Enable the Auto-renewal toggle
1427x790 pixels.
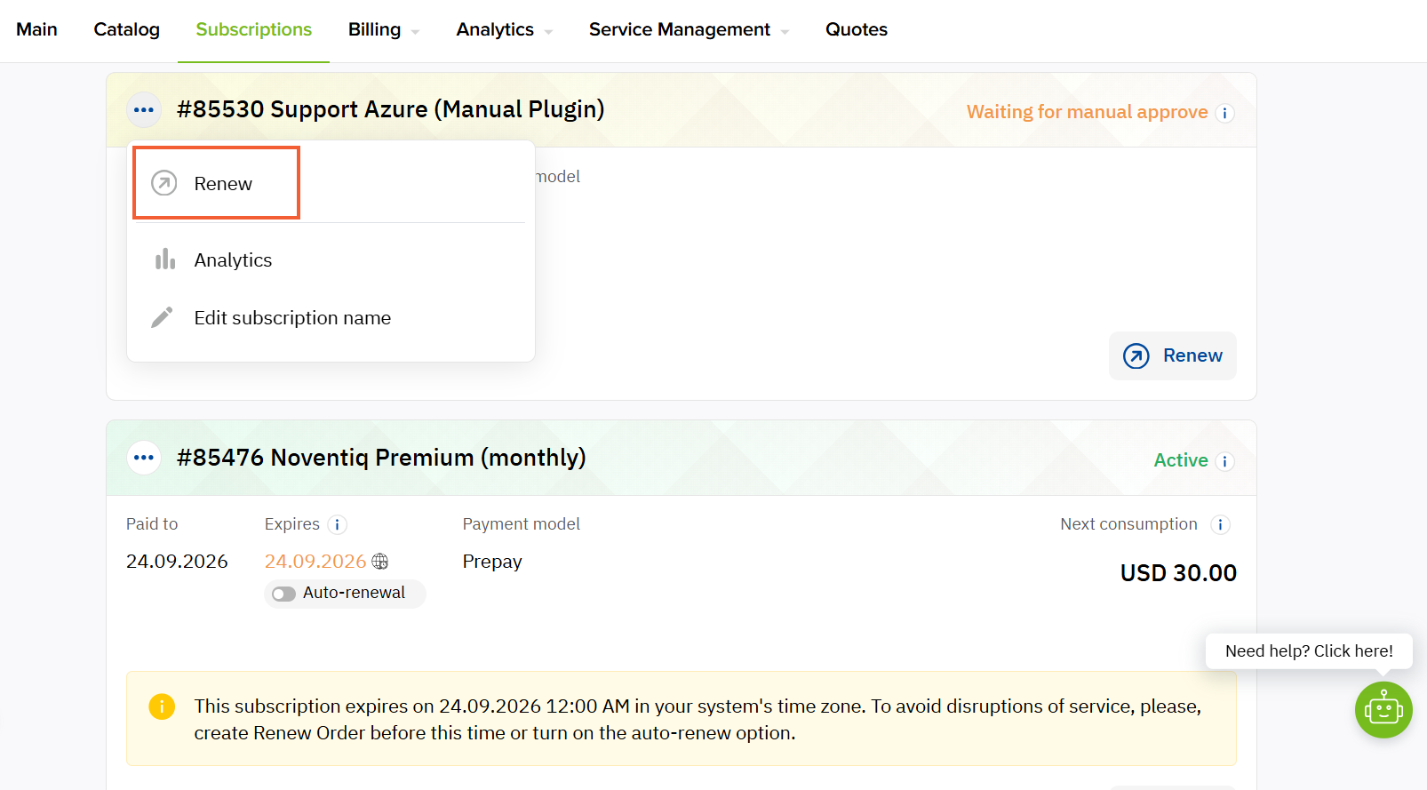click(x=284, y=594)
